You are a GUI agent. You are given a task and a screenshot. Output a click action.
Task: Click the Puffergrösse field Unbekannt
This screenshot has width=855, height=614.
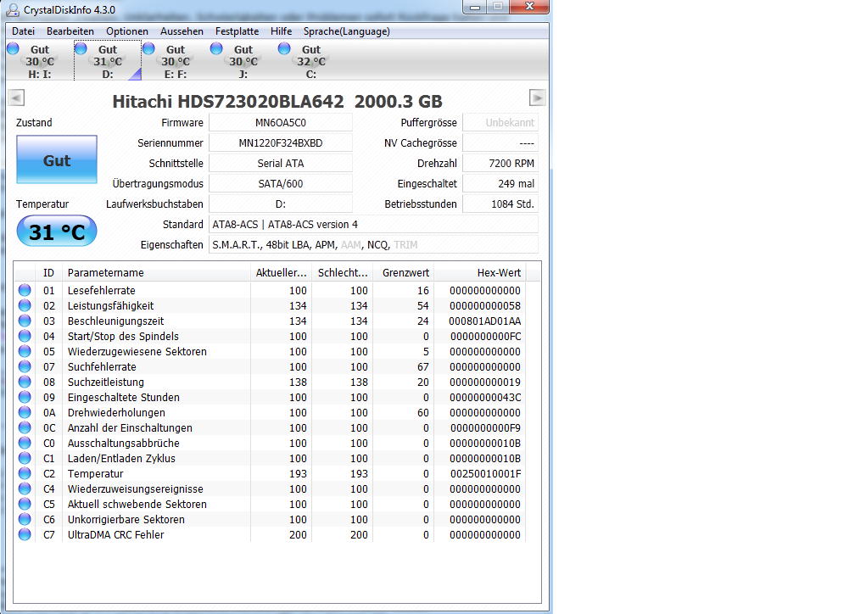tap(500, 123)
